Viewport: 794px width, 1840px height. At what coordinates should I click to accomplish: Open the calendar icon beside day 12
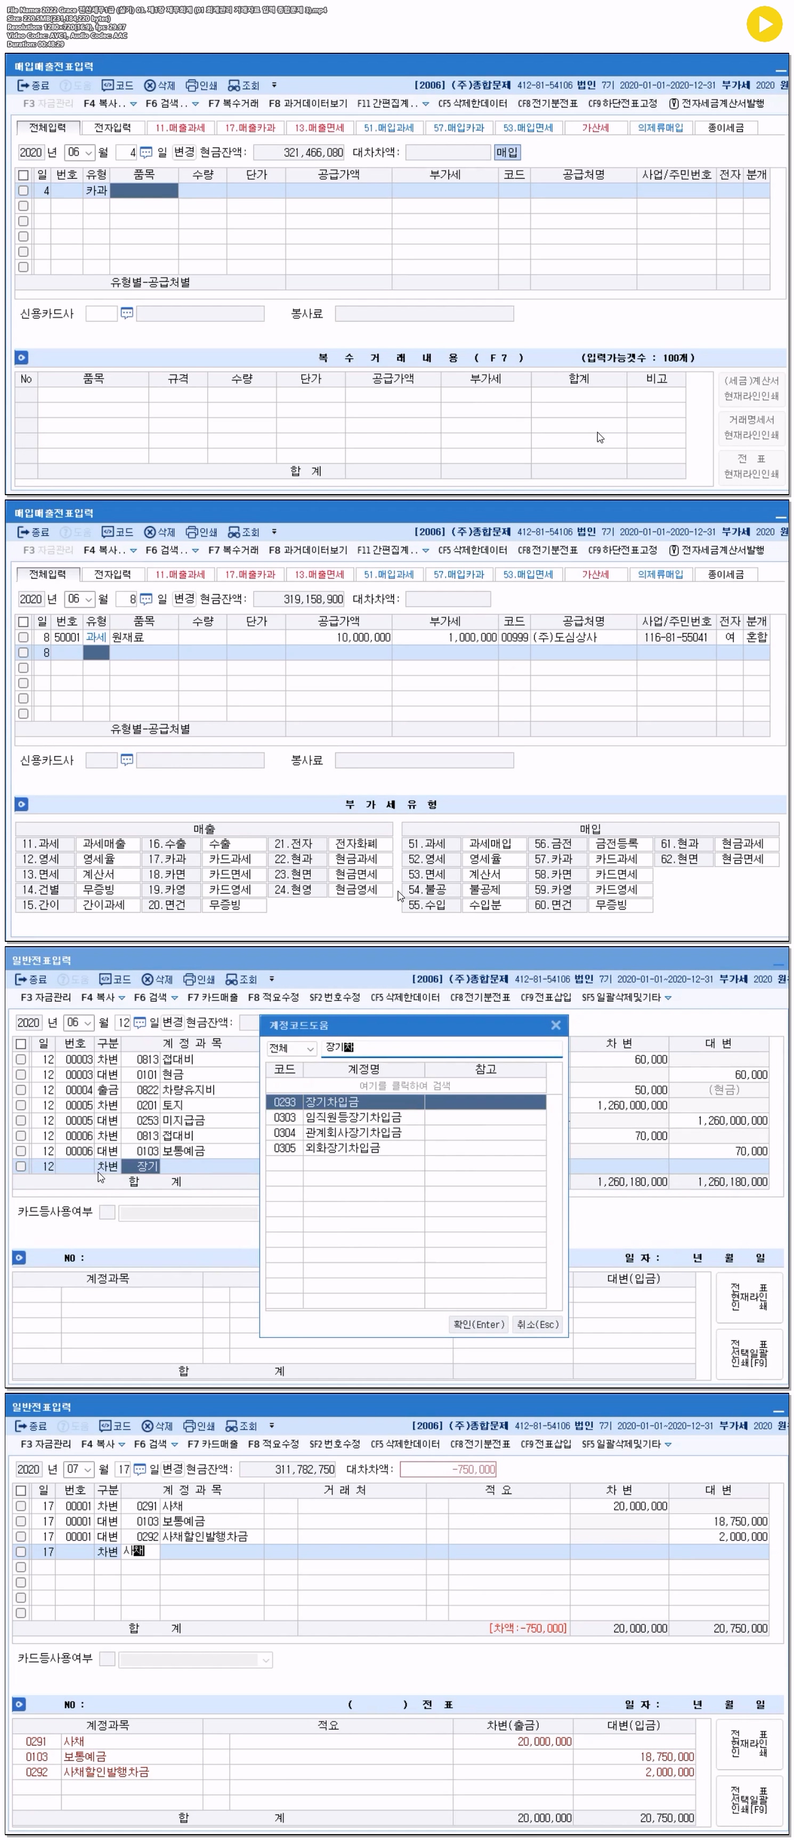[140, 1023]
